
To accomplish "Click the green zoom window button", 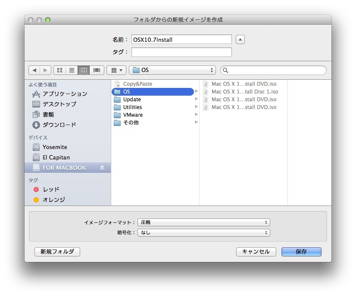I will [x=48, y=20].
